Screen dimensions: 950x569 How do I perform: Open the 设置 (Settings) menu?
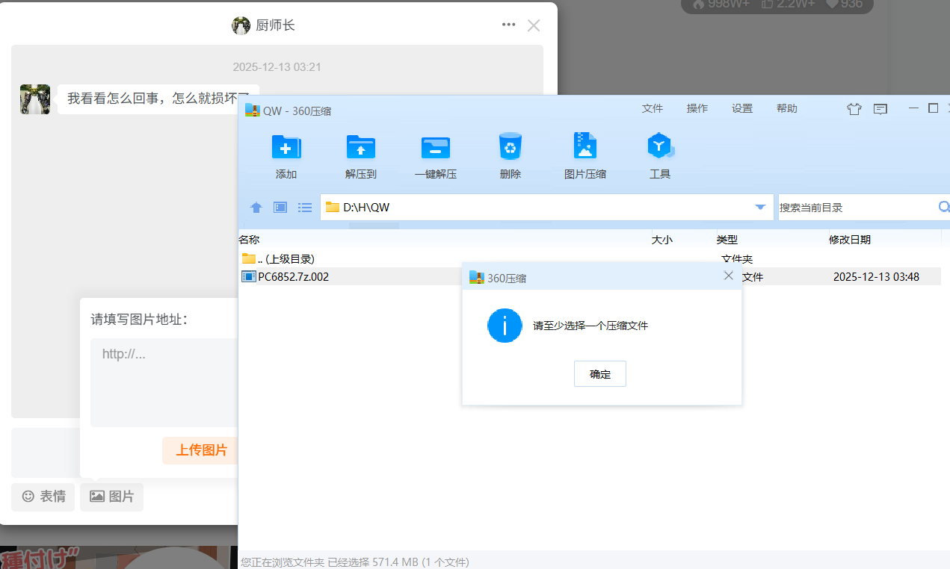click(741, 108)
